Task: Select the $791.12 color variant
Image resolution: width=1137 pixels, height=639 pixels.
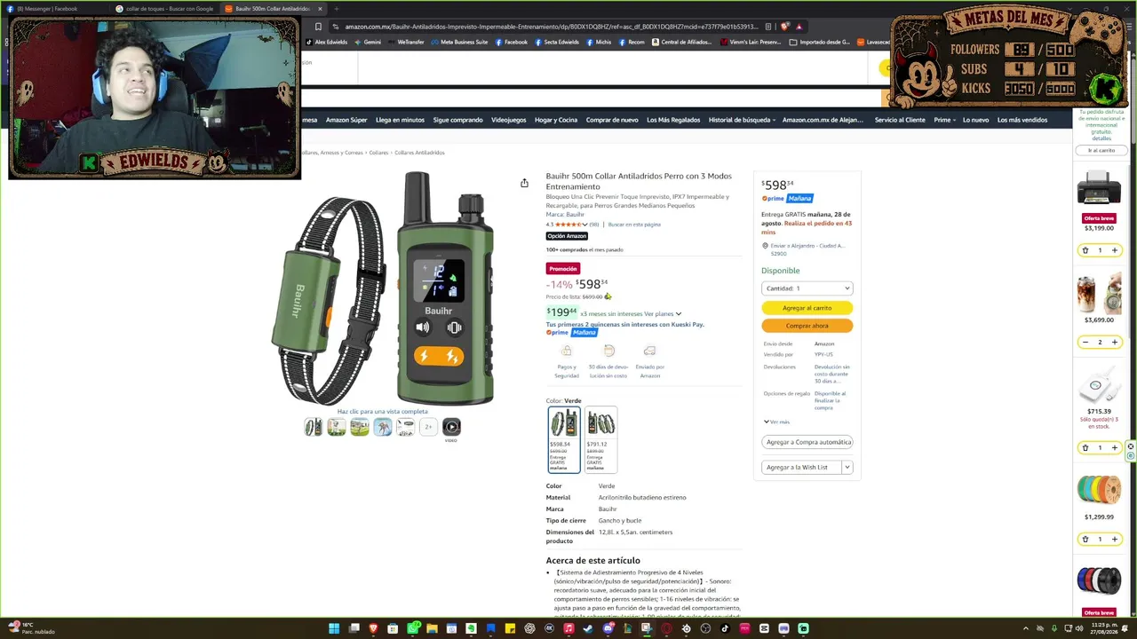Action: point(600,439)
